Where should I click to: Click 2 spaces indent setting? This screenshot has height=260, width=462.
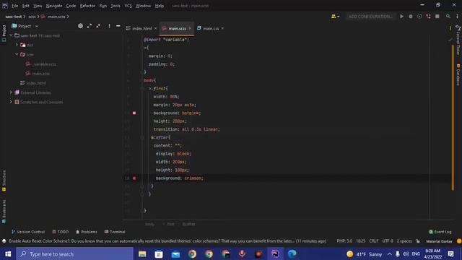click(x=404, y=240)
